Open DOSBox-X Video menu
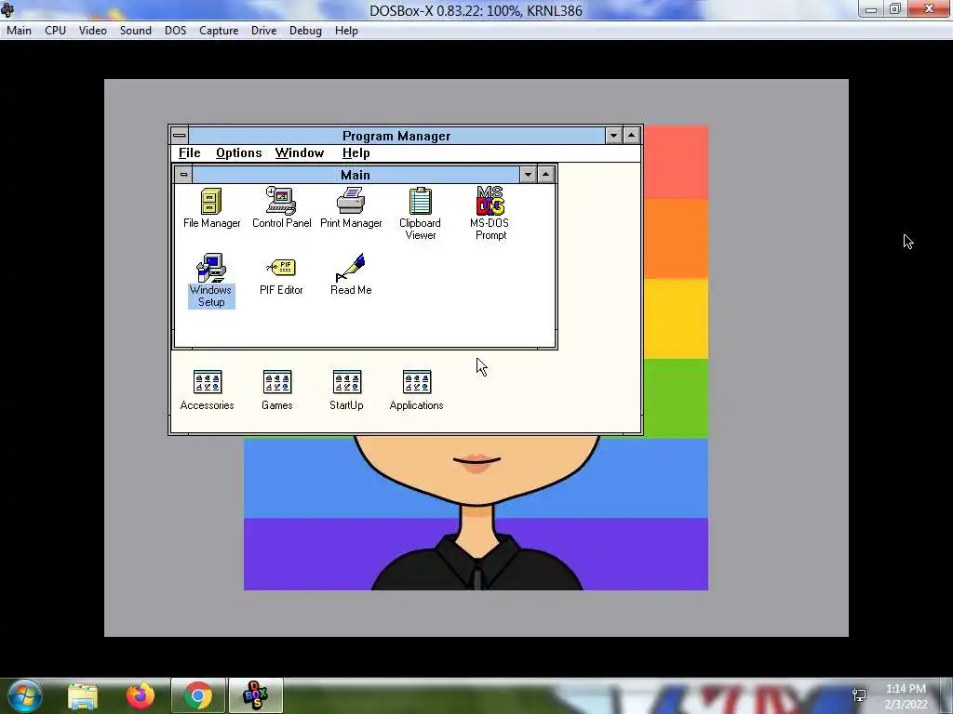The image size is (953, 714). point(93,31)
